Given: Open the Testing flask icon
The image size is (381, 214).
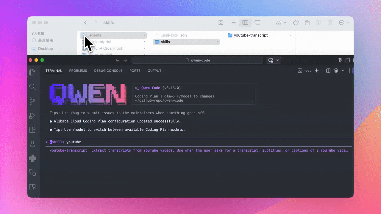Looking at the screenshot, I should (32, 144).
